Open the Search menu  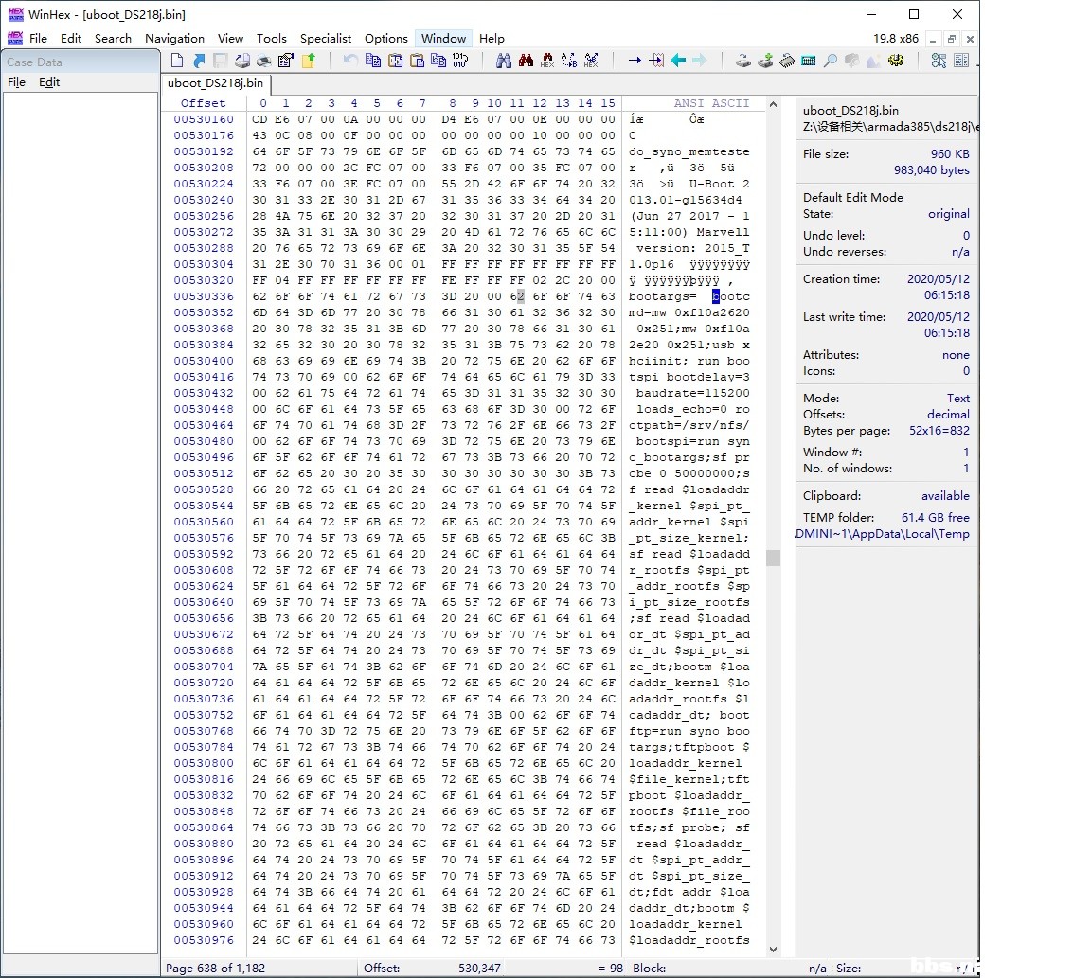pos(113,39)
